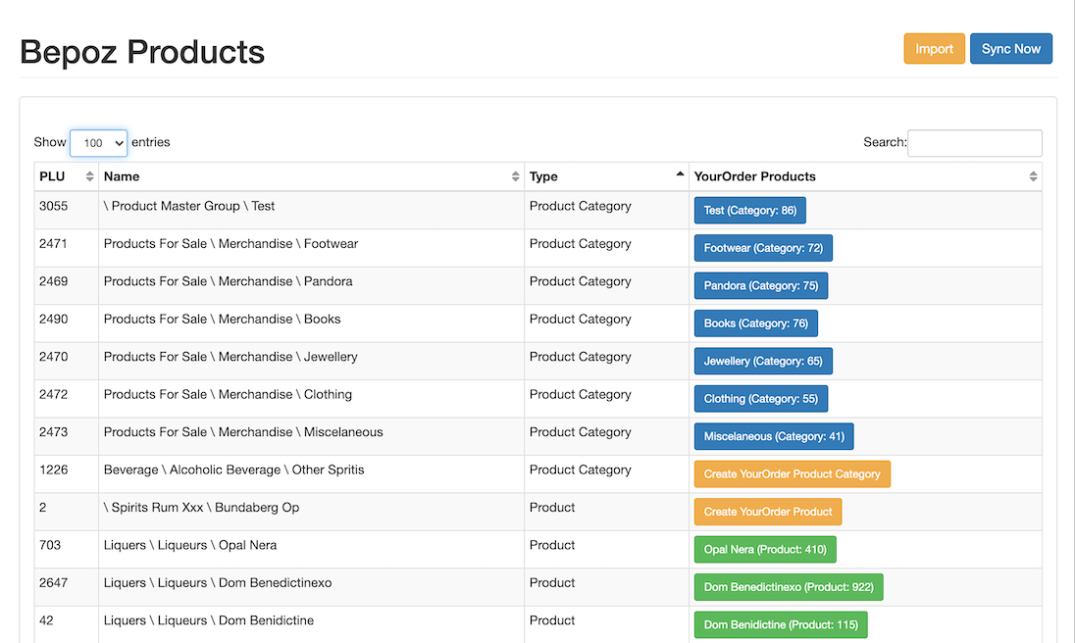
Task: Select PLU cell 3055
Action: click(x=54, y=206)
